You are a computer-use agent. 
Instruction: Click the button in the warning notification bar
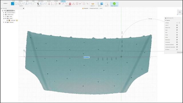[101, 8]
